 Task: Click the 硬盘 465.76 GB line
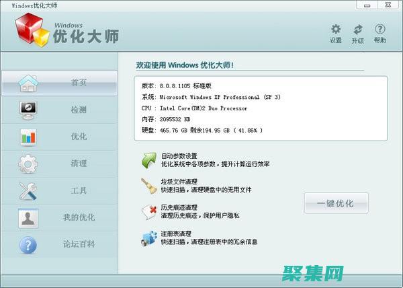(x=202, y=131)
